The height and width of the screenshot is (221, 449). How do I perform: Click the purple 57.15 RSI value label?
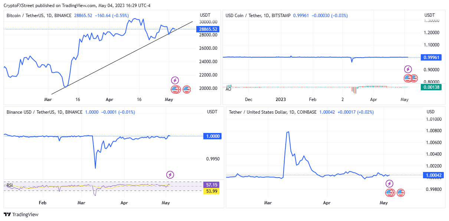212,185
